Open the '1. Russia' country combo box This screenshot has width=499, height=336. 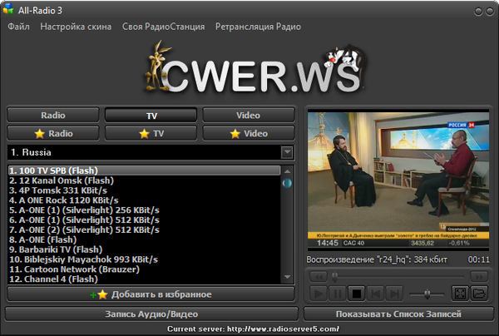151,152
